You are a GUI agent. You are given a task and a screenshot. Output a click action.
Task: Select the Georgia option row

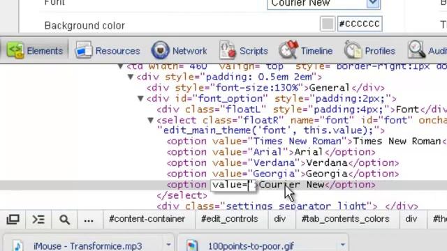[x=283, y=174]
